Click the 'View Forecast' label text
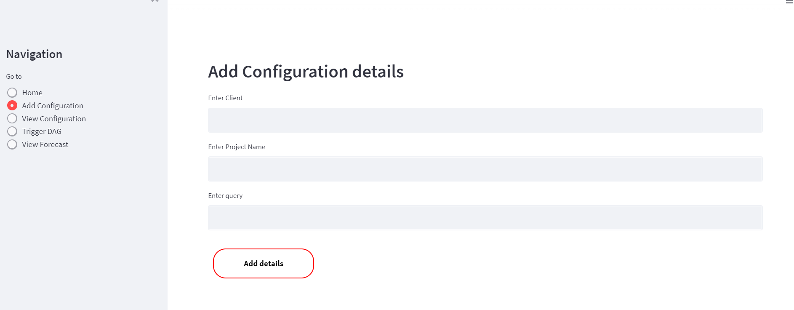Image resolution: width=794 pixels, height=310 pixels. pyautogui.click(x=45, y=144)
